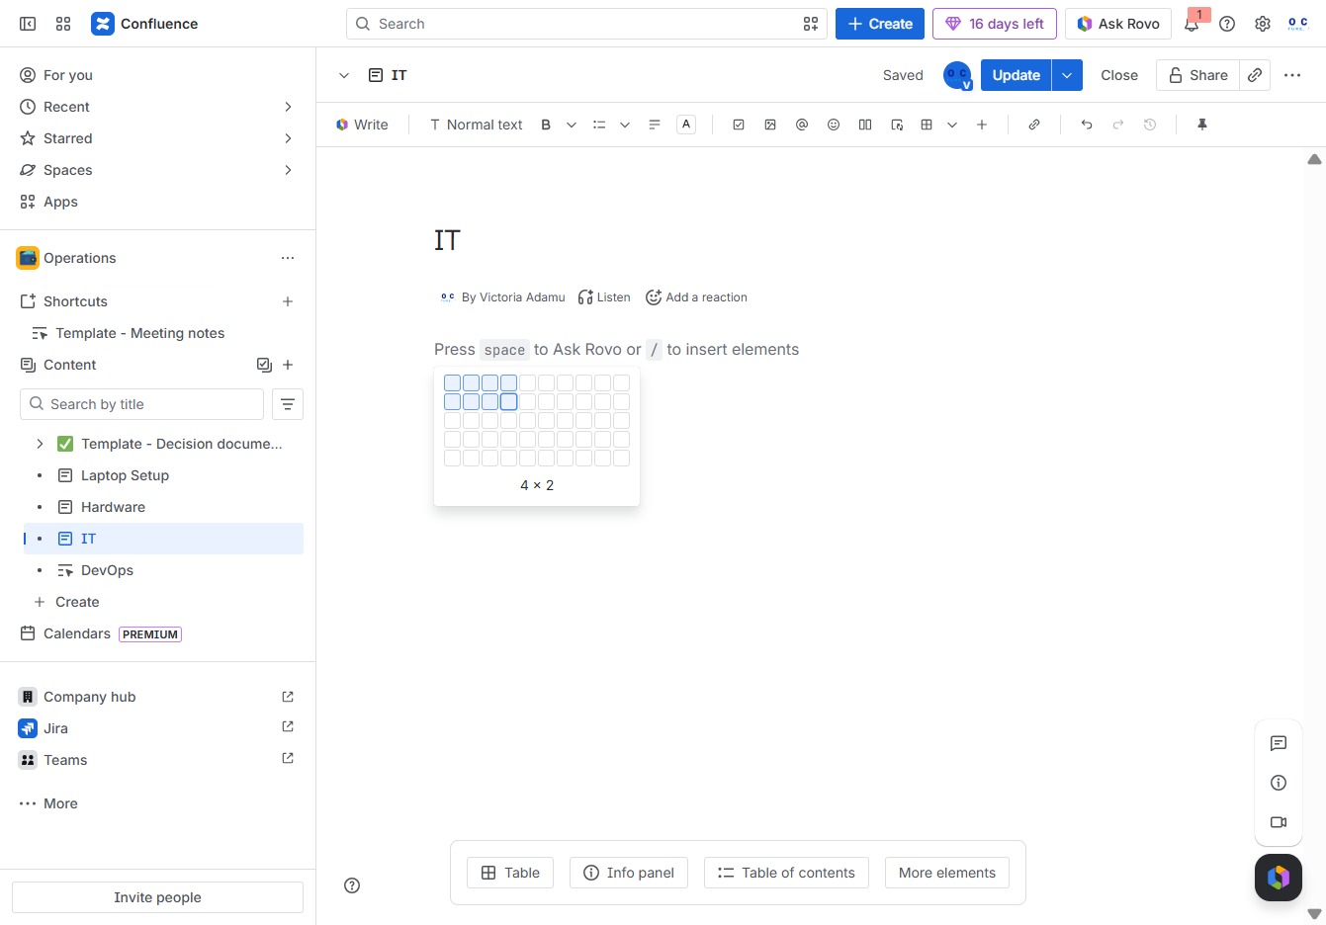1326x925 pixels.
Task: Open the floating Rovo chat button
Action: 1279,878
